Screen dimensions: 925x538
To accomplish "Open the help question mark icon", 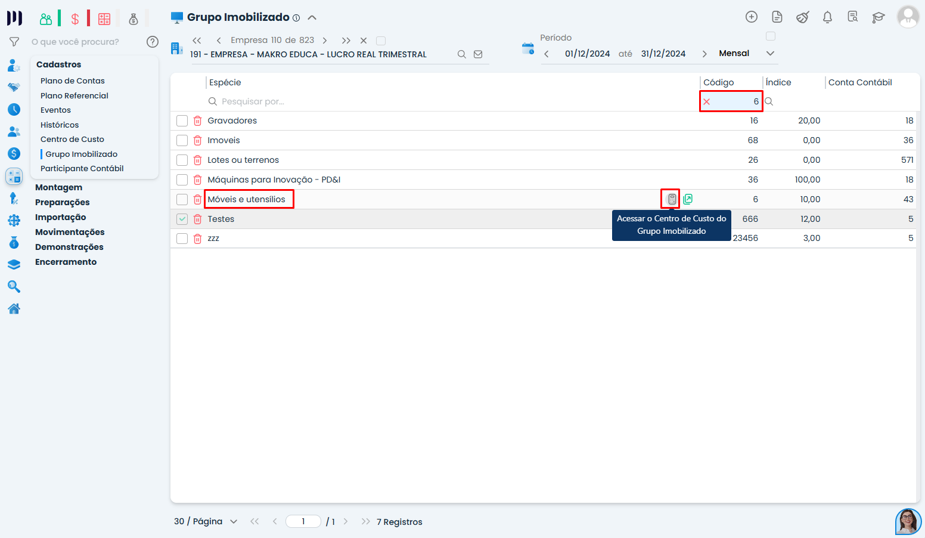I will tap(153, 42).
